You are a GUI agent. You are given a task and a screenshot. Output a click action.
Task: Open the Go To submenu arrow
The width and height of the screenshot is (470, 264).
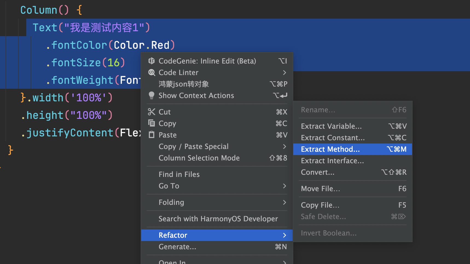pos(285,186)
